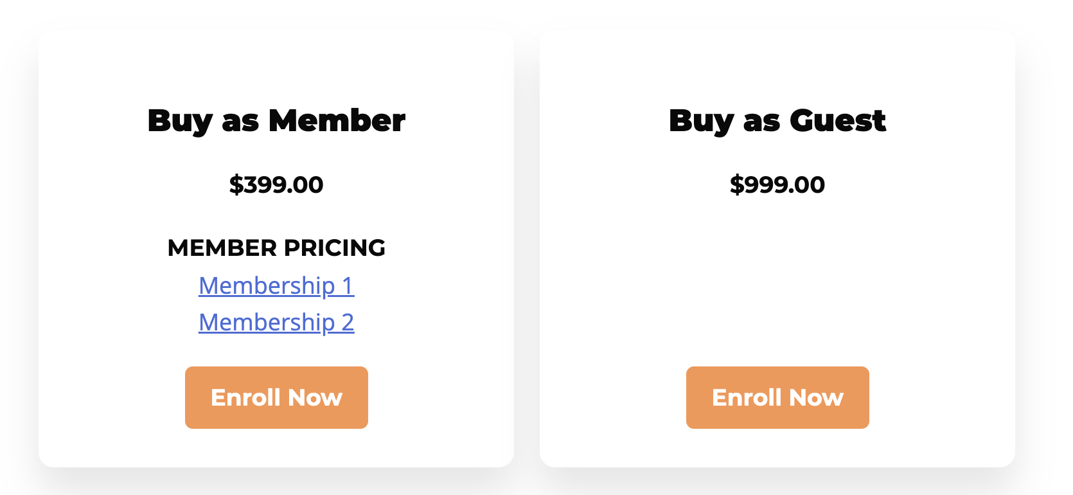This screenshot has width=1073, height=495.
Task: Click the Buy as Guest heading
Action: pyautogui.click(x=777, y=120)
